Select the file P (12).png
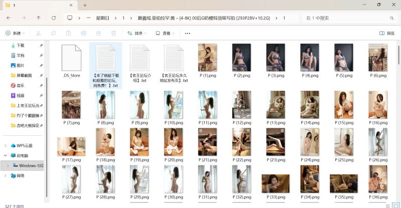Image resolution: width=401 pixels, height=208 pixels. coord(242,108)
